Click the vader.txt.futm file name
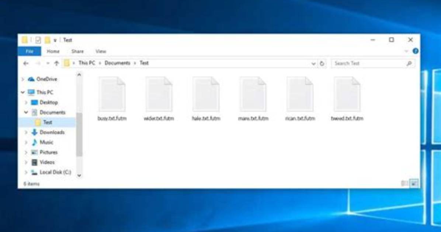Viewport: 441px width, 232px height. (x=159, y=118)
